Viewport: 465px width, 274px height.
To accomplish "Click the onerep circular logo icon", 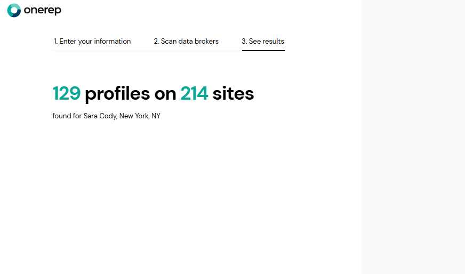I will (x=14, y=10).
